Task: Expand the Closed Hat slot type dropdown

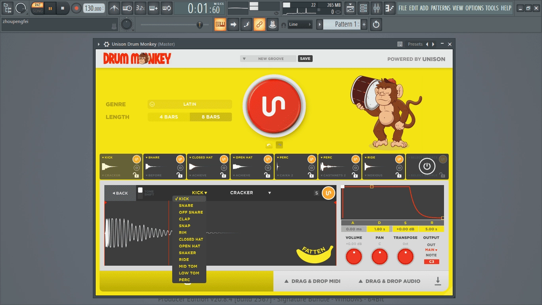Action: pyautogui.click(x=202, y=158)
